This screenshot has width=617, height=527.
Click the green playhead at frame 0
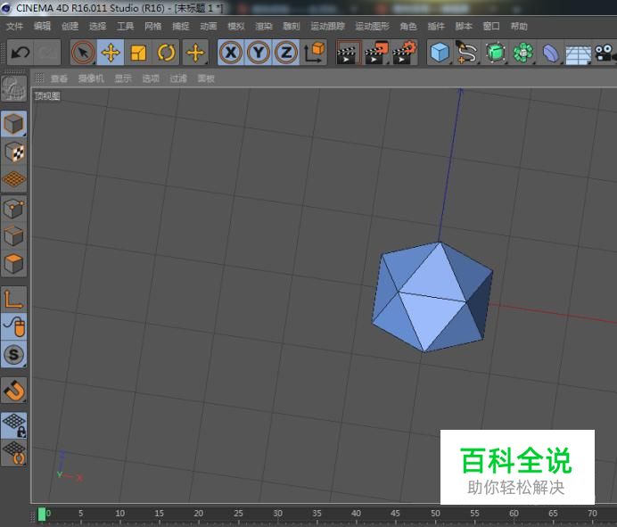pos(41,514)
